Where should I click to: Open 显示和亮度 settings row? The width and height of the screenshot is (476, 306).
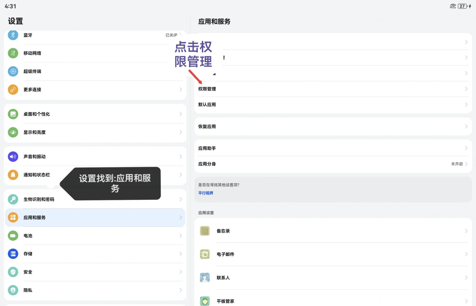[95, 132]
